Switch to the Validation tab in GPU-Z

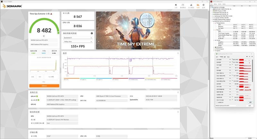pyautogui.click(x=228, y=57)
